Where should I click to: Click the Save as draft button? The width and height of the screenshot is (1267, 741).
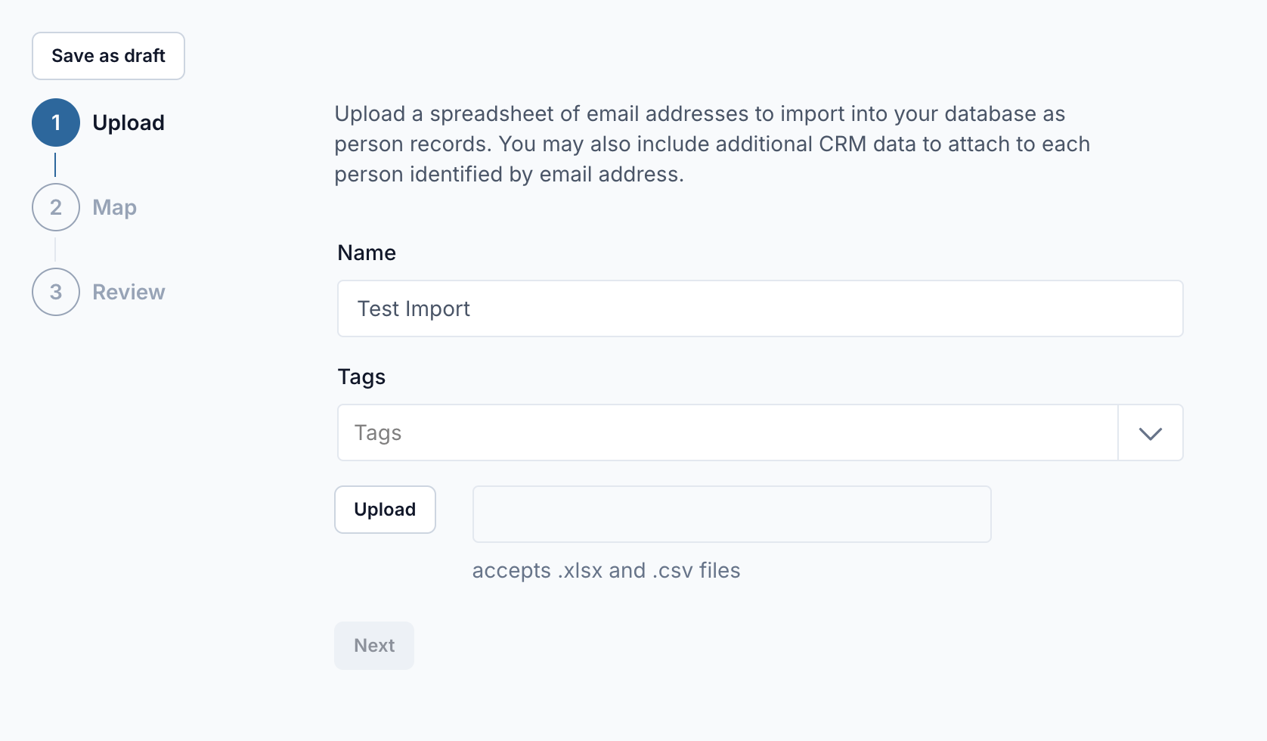(x=108, y=56)
